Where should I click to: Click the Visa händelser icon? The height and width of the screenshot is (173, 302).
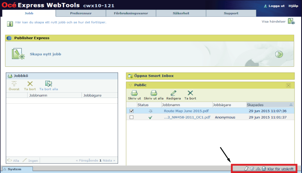click(x=291, y=21)
